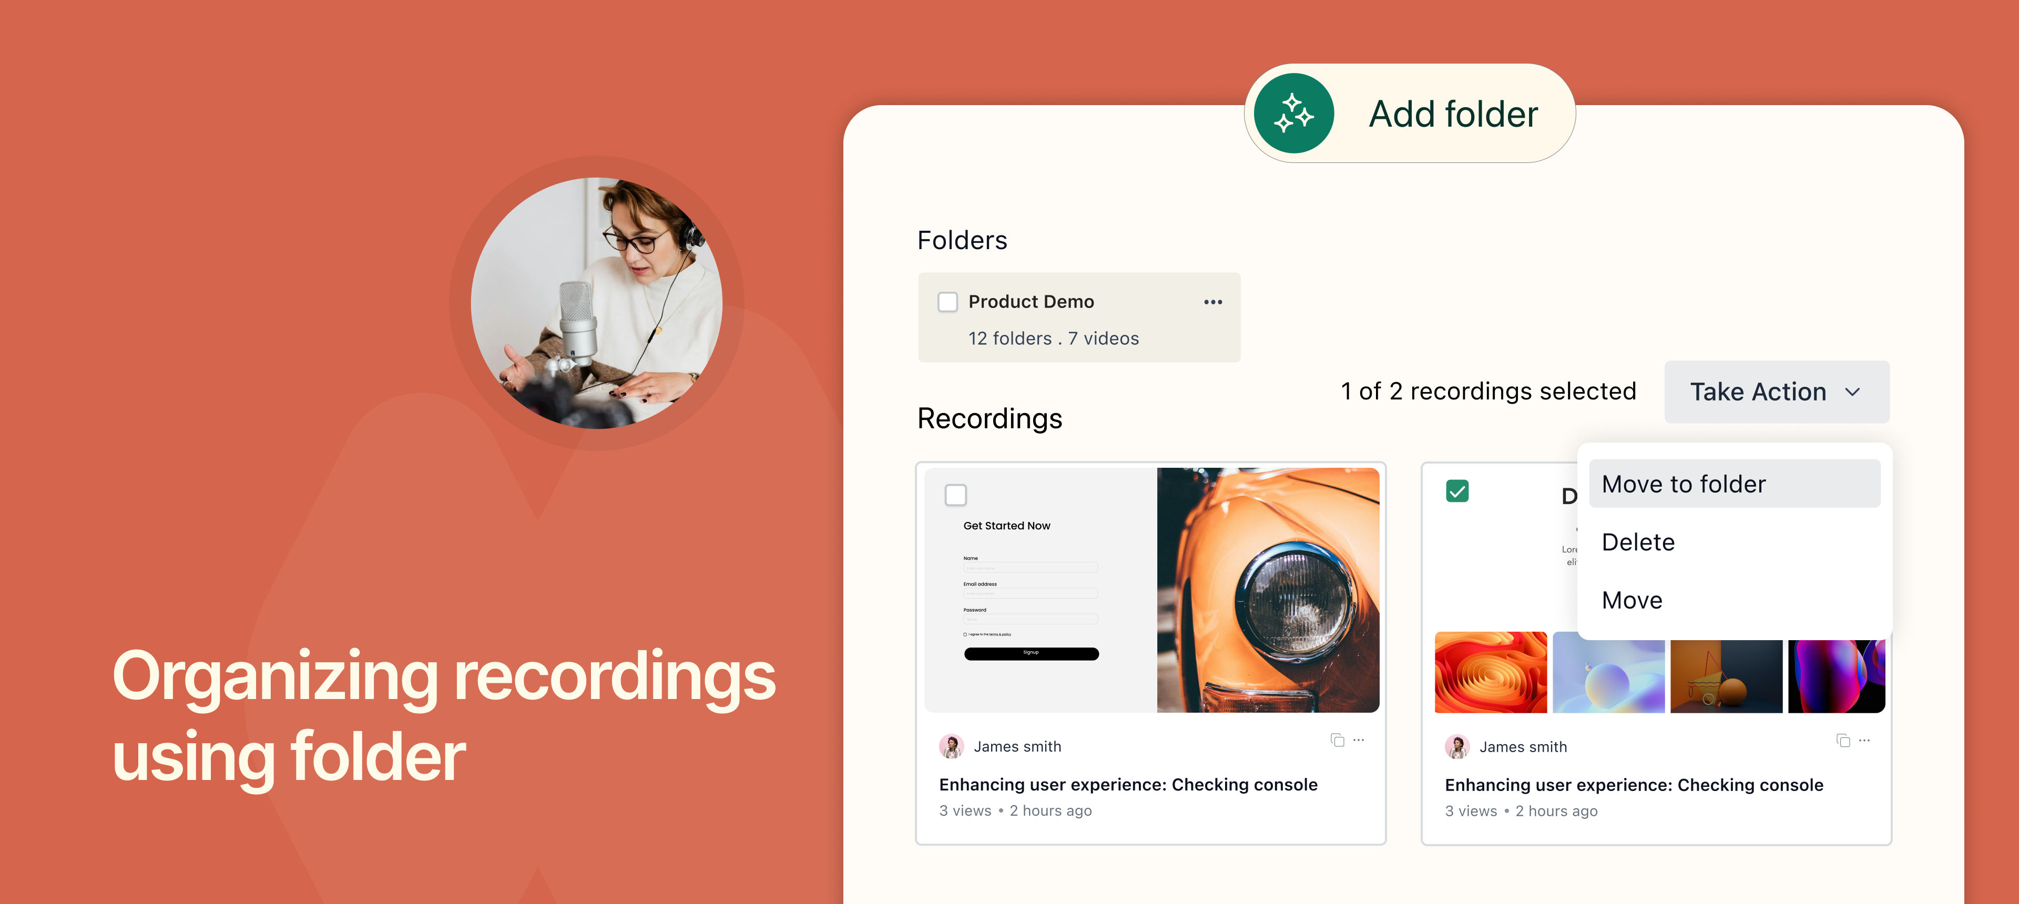Click '12 folders . 7 videos' text

point(1053,338)
